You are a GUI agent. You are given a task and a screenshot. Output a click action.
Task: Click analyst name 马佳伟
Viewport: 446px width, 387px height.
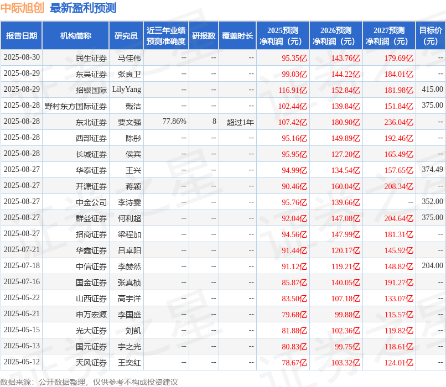pyautogui.click(x=127, y=57)
